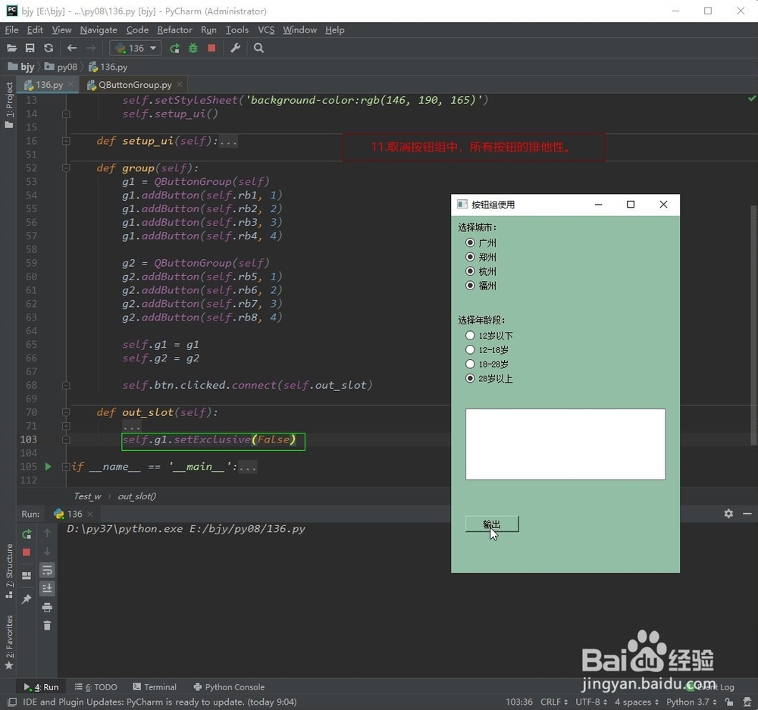
Task: Click the Run panel down arrow
Action: click(47, 552)
